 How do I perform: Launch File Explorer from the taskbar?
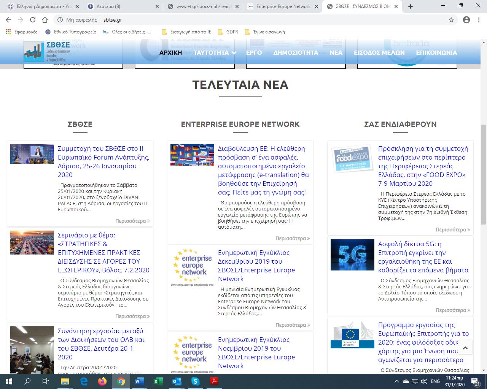65,381
